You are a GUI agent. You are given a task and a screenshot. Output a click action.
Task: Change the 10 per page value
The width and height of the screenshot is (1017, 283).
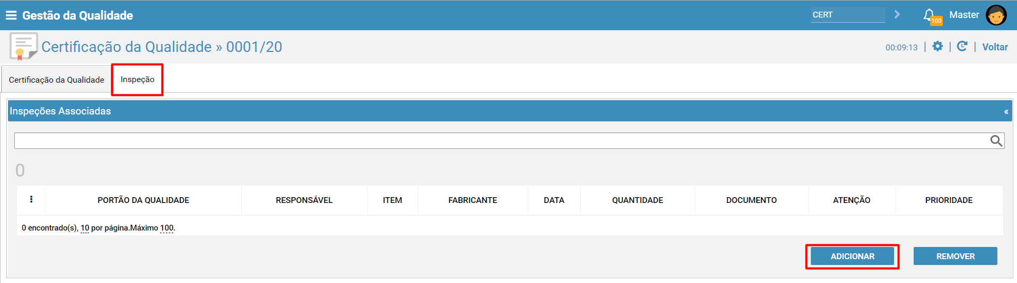tap(85, 228)
